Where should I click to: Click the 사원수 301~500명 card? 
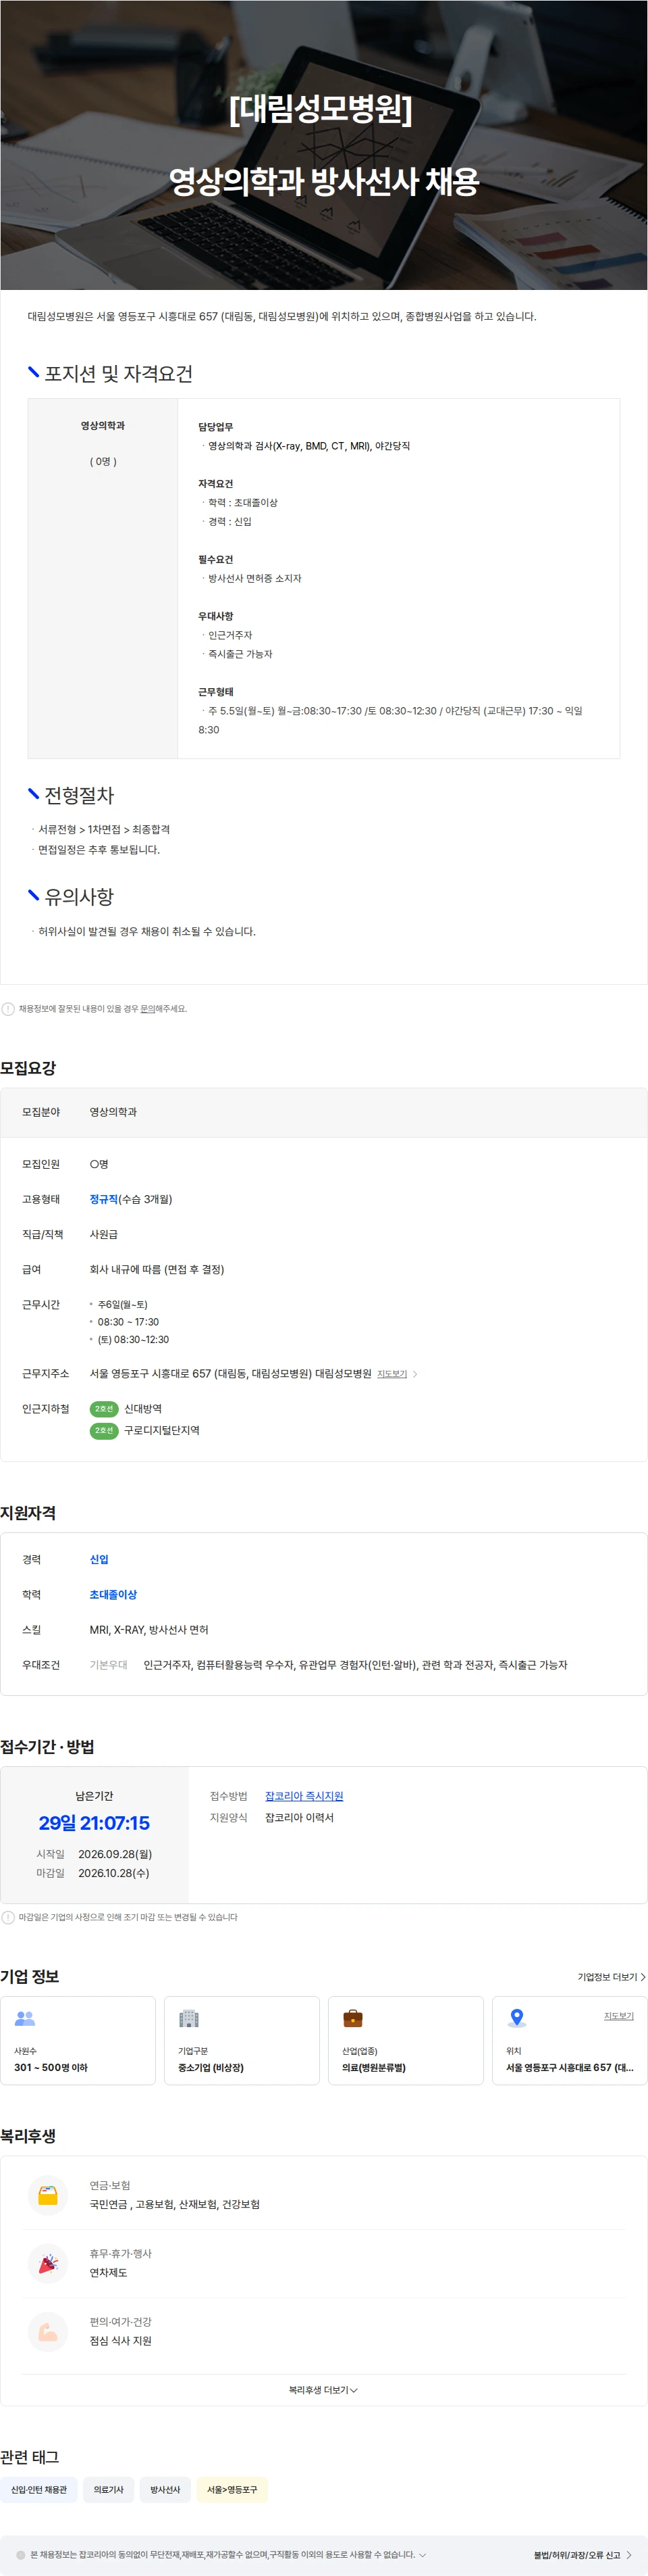click(78, 2040)
